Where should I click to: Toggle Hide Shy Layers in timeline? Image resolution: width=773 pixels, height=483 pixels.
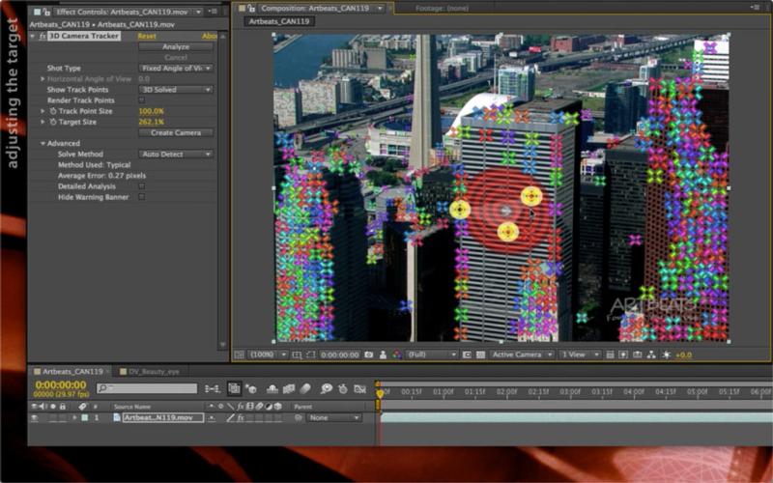272,389
